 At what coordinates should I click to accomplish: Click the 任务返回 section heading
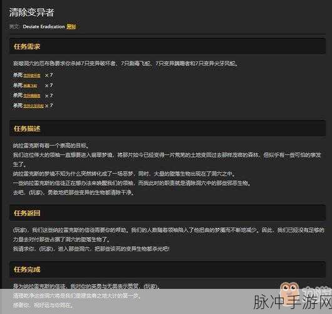tap(27, 213)
